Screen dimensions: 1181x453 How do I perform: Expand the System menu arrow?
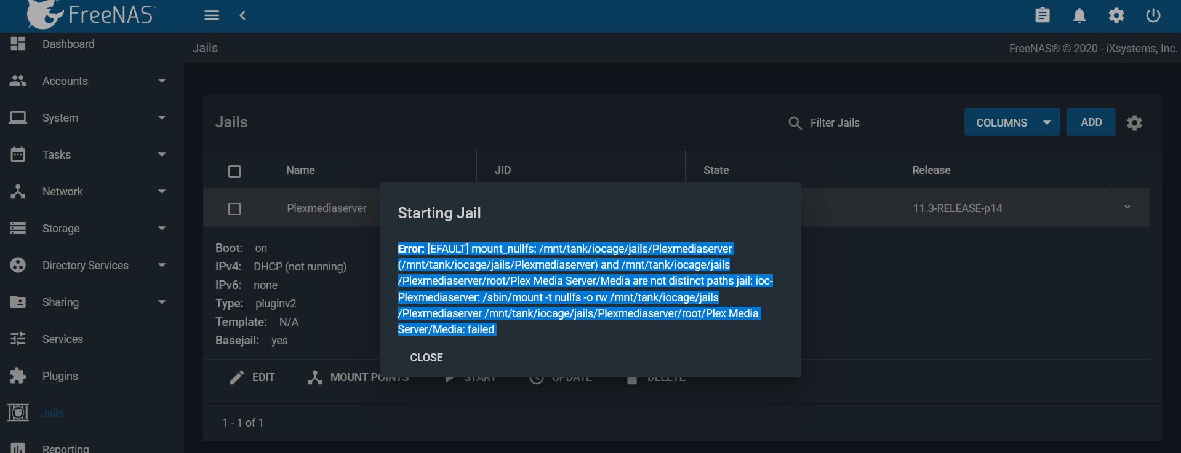162,117
